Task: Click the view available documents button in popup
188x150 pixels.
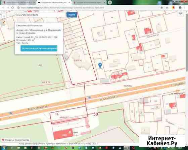Action: tap(39, 49)
